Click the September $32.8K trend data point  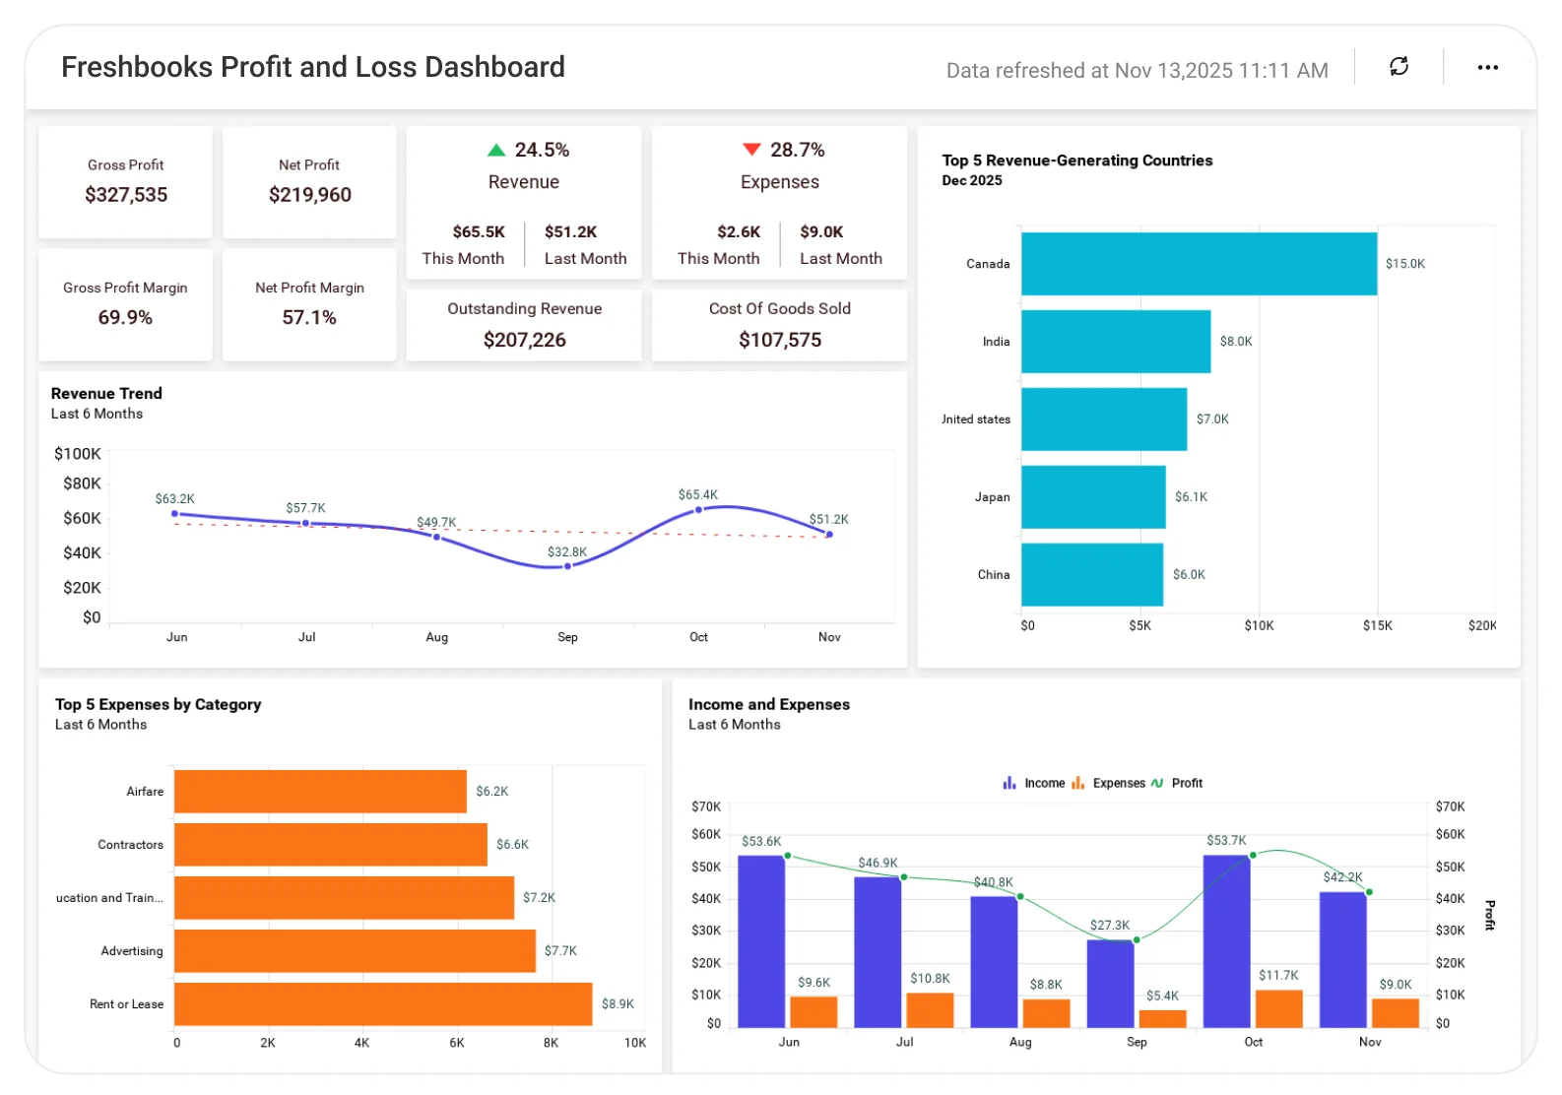point(567,566)
